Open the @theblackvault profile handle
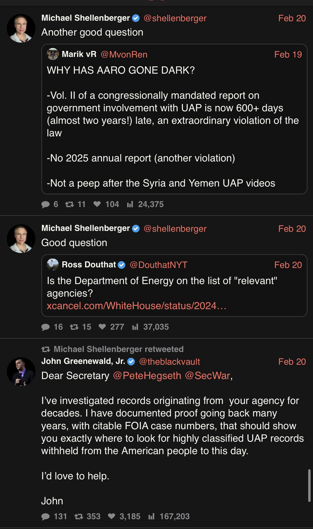Viewport: 313px width, 529px height. (169, 362)
